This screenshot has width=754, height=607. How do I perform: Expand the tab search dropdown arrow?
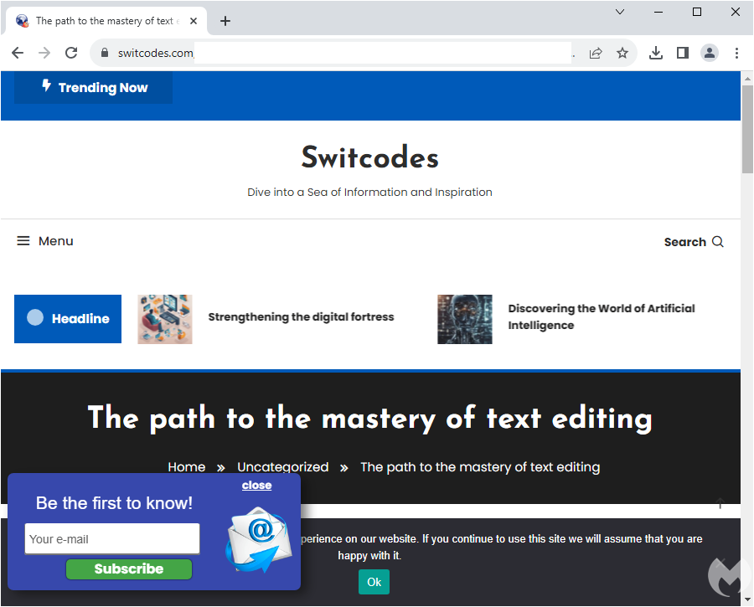tap(620, 12)
